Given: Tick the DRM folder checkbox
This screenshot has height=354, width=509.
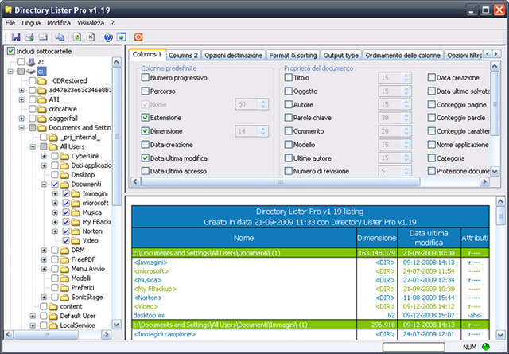Looking at the screenshot, I should coord(55,250).
